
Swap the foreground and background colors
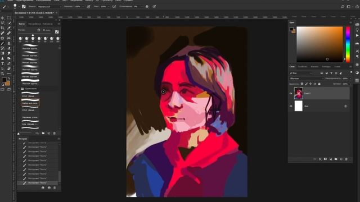coord(9,79)
